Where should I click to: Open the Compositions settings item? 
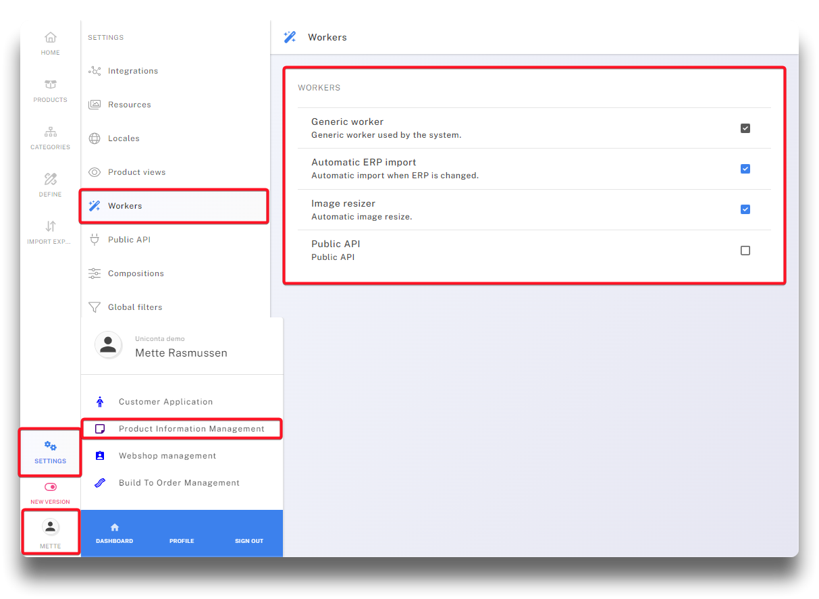click(136, 274)
